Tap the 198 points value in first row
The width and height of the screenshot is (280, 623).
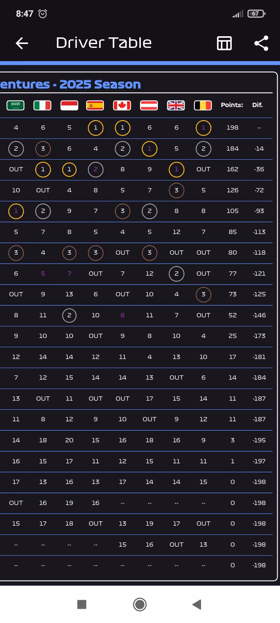coord(233,128)
